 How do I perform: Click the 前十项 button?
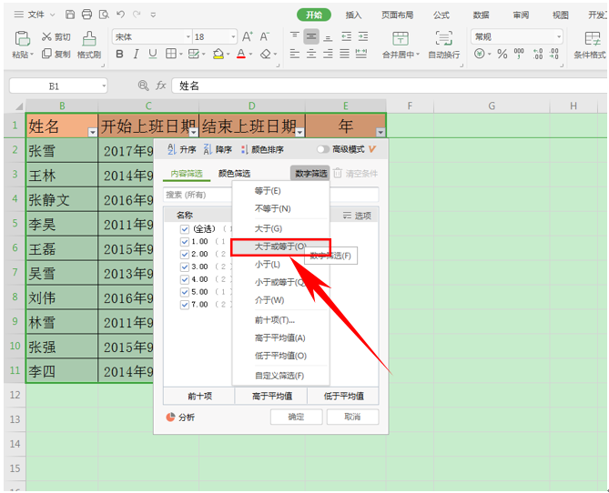(x=199, y=396)
